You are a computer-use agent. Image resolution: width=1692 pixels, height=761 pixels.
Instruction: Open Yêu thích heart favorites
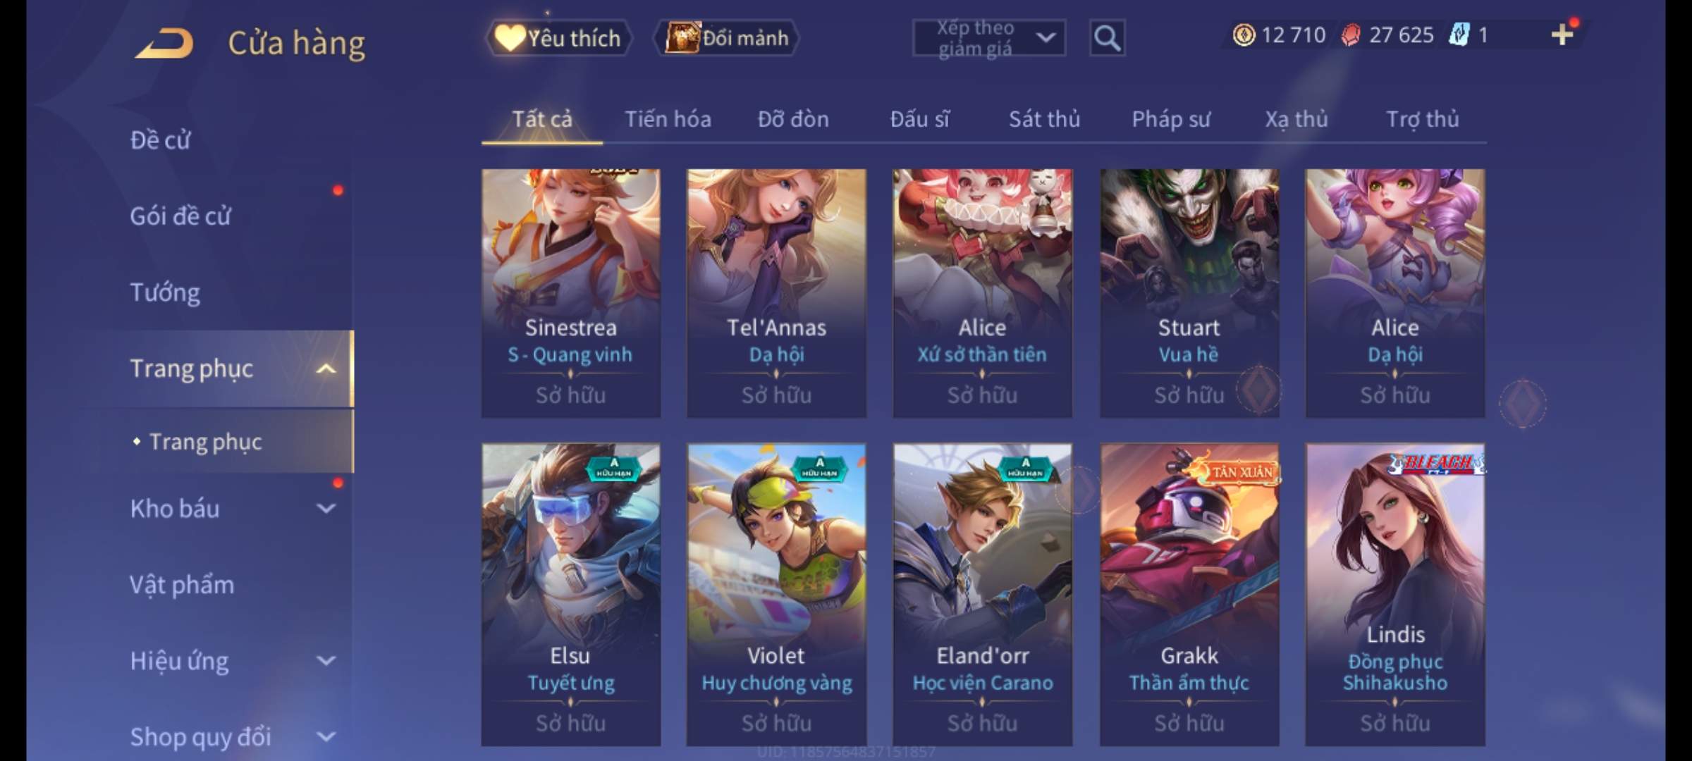tap(558, 38)
